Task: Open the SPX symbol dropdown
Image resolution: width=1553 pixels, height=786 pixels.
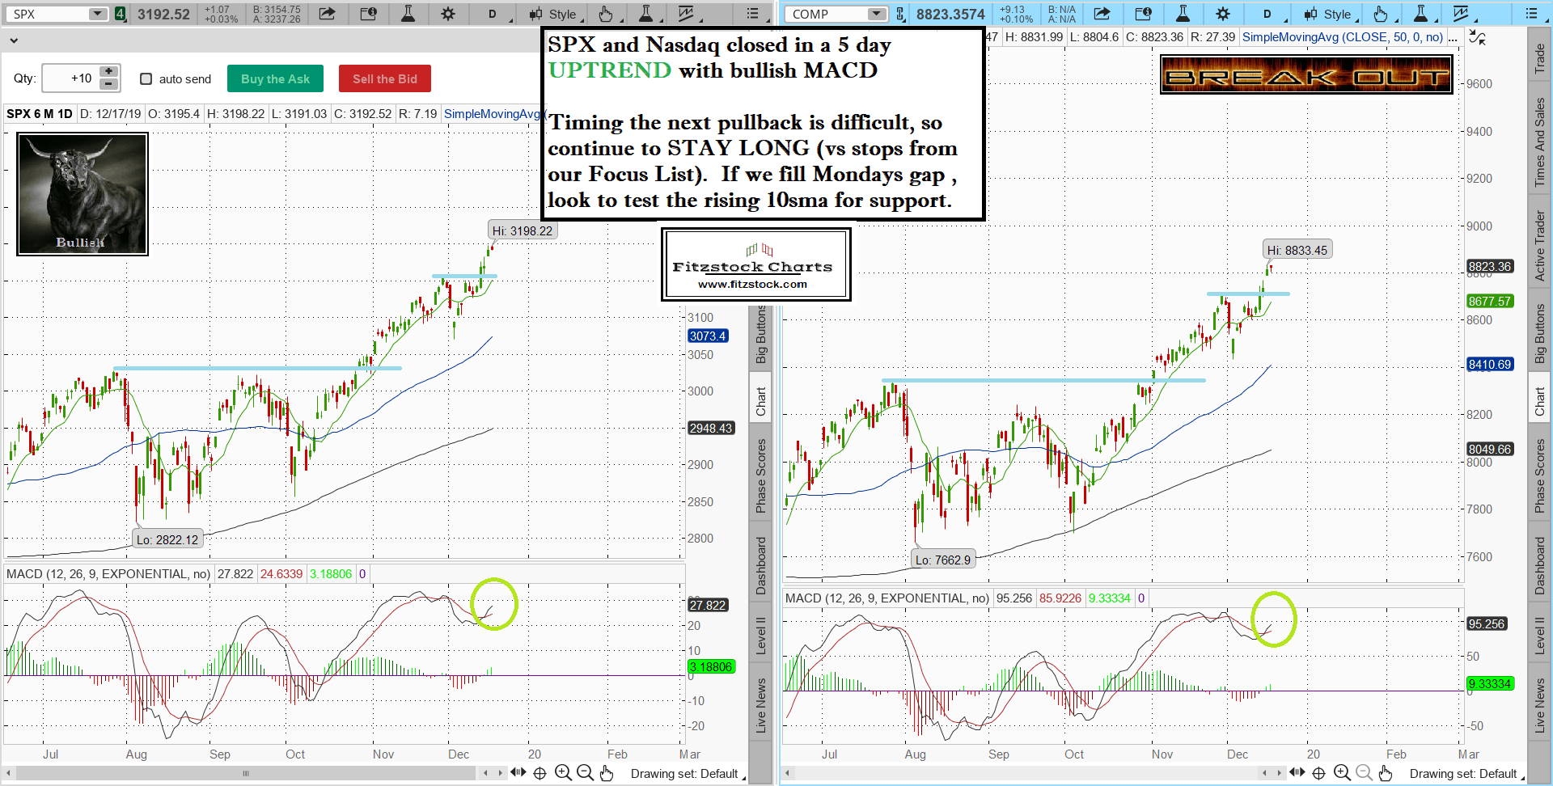Action: point(97,14)
